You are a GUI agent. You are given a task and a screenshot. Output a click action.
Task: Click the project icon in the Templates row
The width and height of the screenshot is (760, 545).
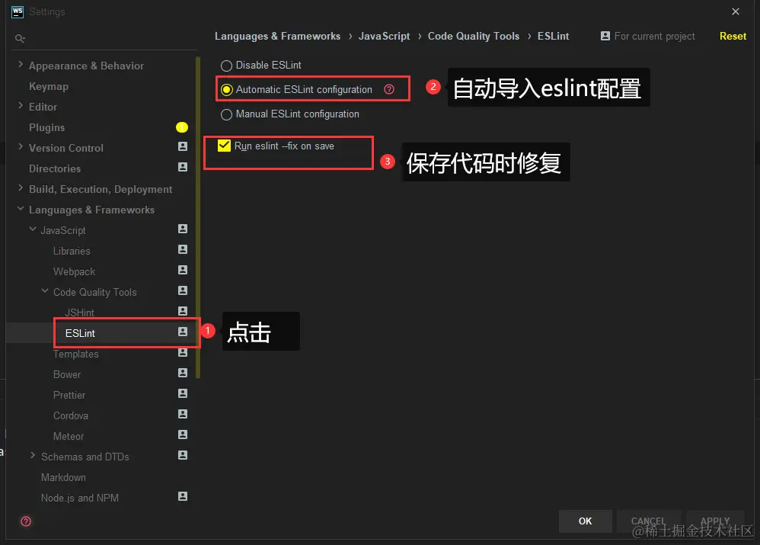(183, 352)
